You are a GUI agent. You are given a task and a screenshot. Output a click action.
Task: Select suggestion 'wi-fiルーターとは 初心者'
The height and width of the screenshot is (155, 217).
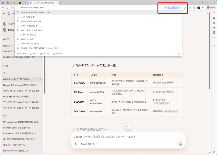click(98, 26)
